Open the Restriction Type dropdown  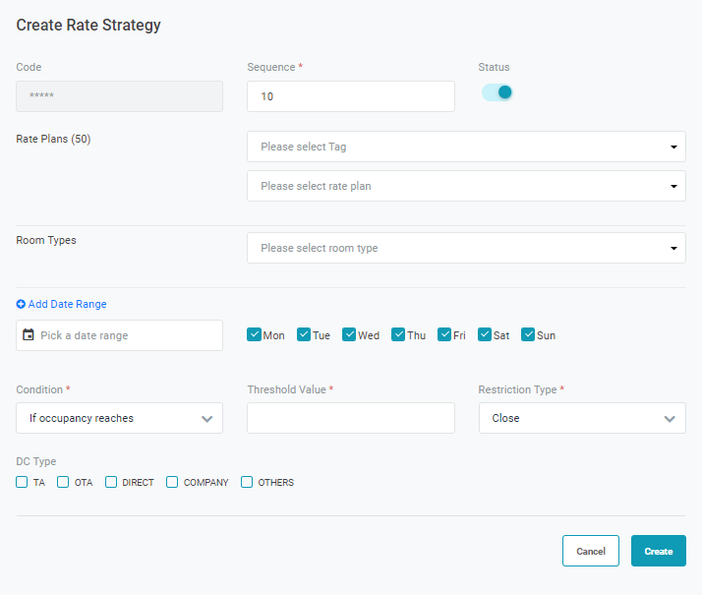pyautogui.click(x=582, y=418)
